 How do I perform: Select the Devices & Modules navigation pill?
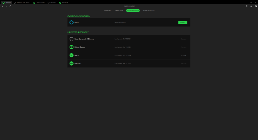[x=133, y=11]
